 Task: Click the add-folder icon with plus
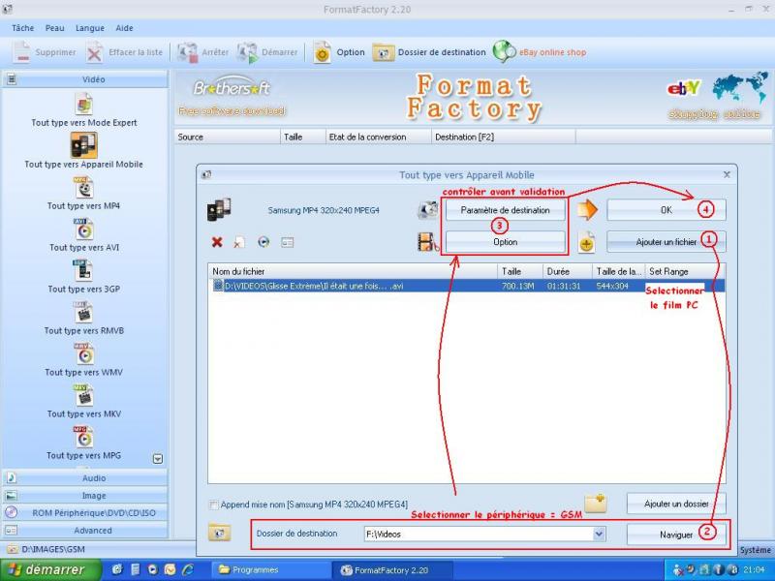596,503
